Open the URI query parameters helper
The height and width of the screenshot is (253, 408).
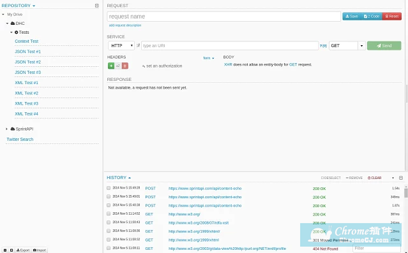point(323,46)
